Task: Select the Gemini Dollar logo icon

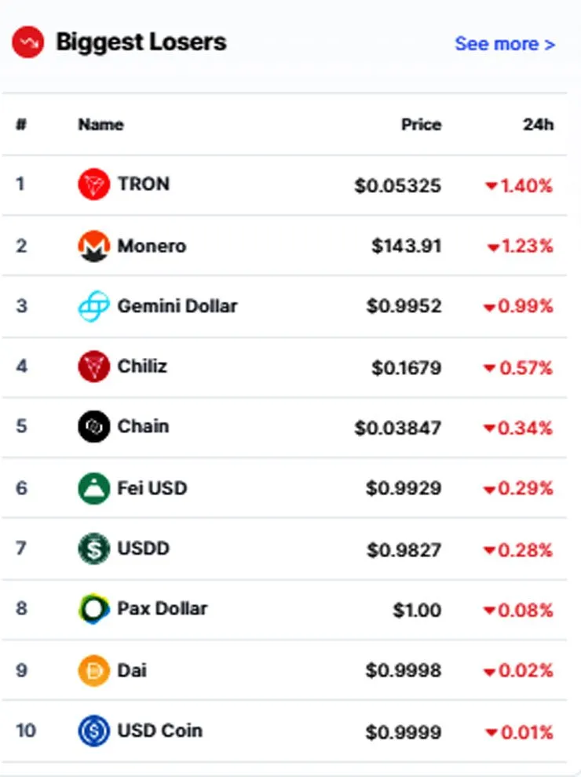Action: pyautogui.click(x=93, y=306)
